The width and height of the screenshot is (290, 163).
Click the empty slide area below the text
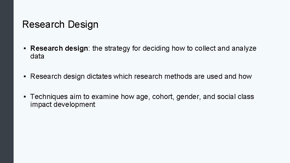pyautogui.click(x=151, y=136)
